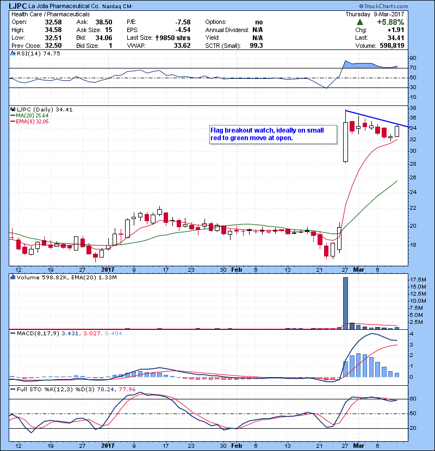The width and height of the screenshot is (435, 451).
Task: Click the stochastic %D value 77.96
Action: [127, 390]
